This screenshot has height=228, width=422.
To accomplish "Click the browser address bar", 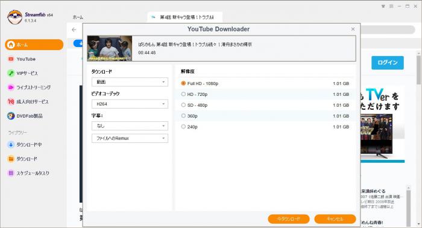I will click(x=388, y=30).
